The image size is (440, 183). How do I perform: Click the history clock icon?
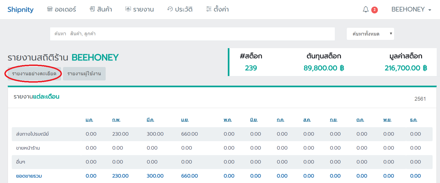[x=170, y=9]
